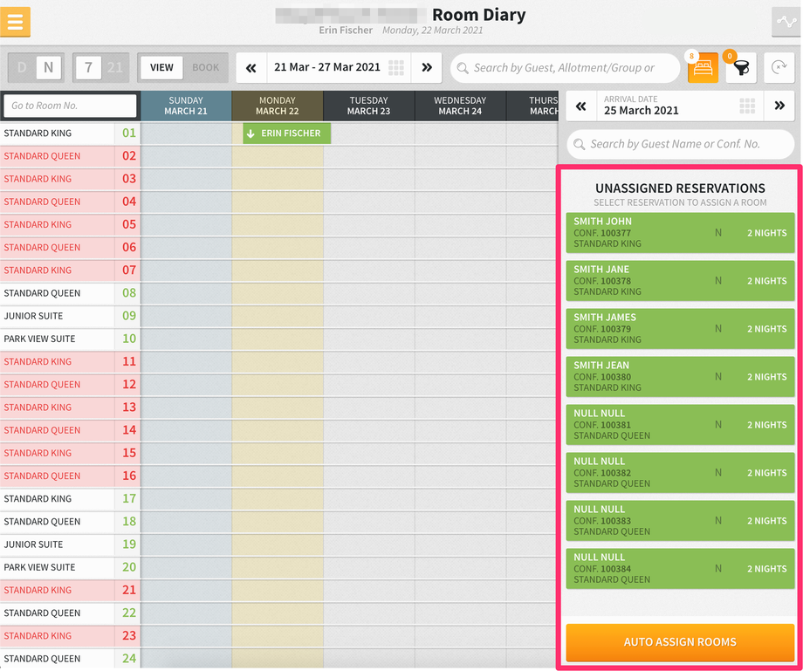Click the reset refresh icon

pos(779,67)
